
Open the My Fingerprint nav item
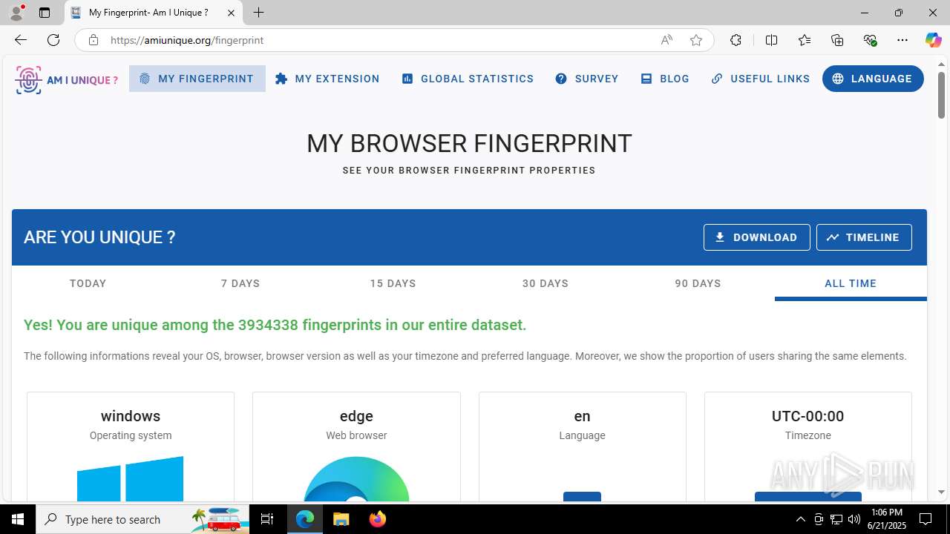(x=197, y=79)
